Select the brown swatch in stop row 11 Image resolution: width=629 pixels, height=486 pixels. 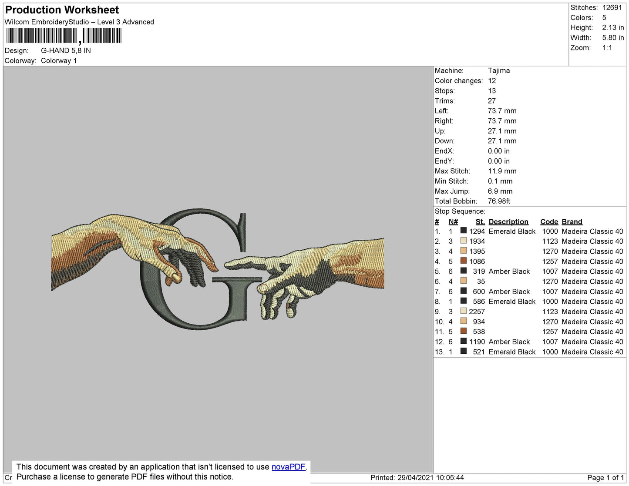(x=464, y=331)
